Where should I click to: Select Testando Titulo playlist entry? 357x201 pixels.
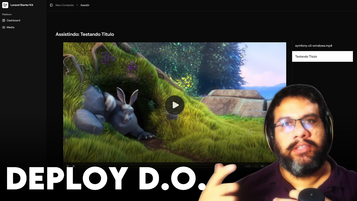[x=322, y=56]
